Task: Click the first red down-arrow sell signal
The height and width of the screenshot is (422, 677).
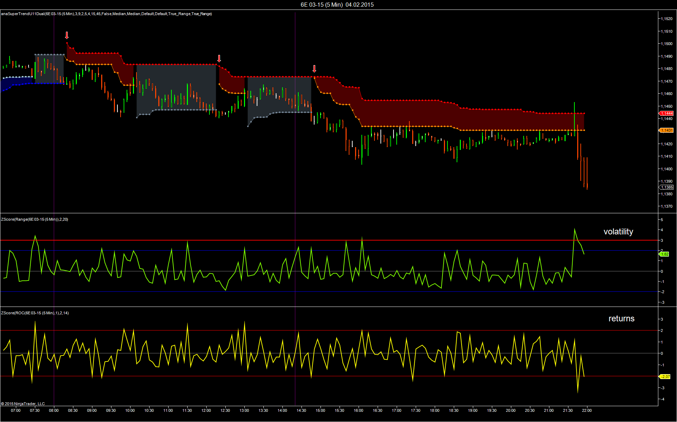Action: point(67,35)
